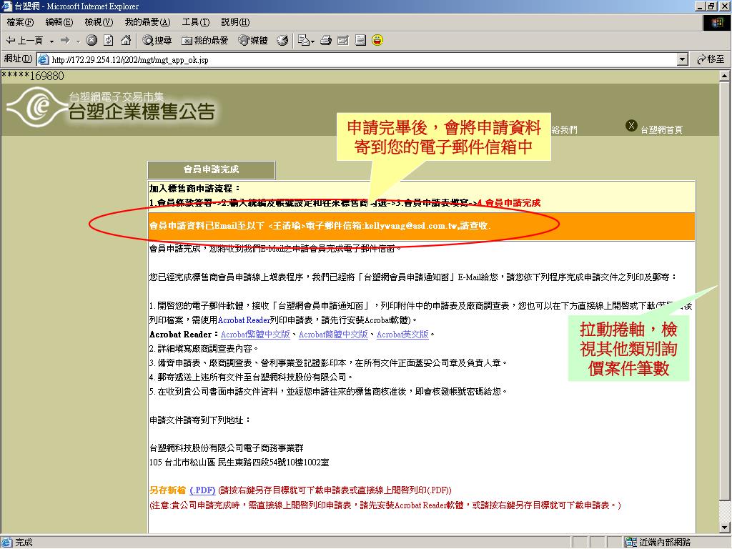This screenshot has height=549, width=732.
Task: Open the Acrobat簡體中文版 link
Action: coord(333,335)
